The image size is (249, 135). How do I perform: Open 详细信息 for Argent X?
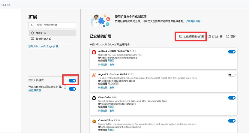[102, 88]
